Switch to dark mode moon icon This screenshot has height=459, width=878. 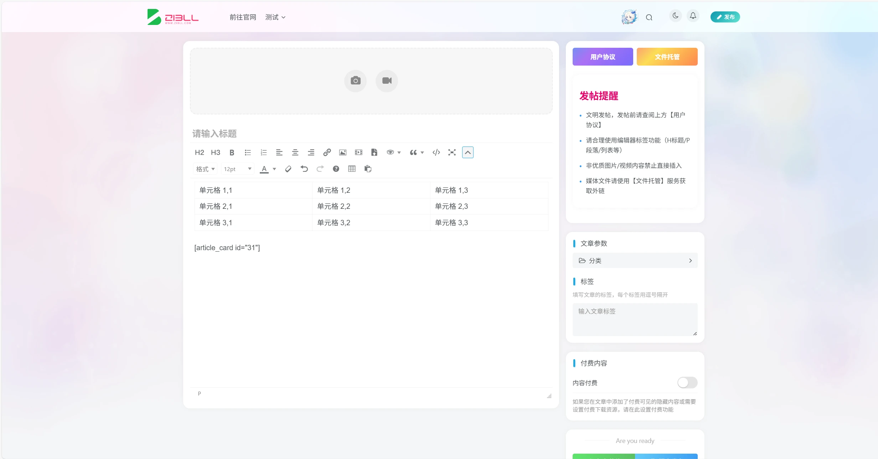click(x=675, y=16)
